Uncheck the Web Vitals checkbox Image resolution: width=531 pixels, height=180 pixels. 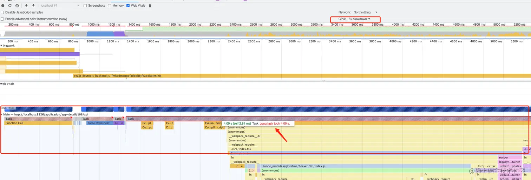pyautogui.click(x=128, y=6)
